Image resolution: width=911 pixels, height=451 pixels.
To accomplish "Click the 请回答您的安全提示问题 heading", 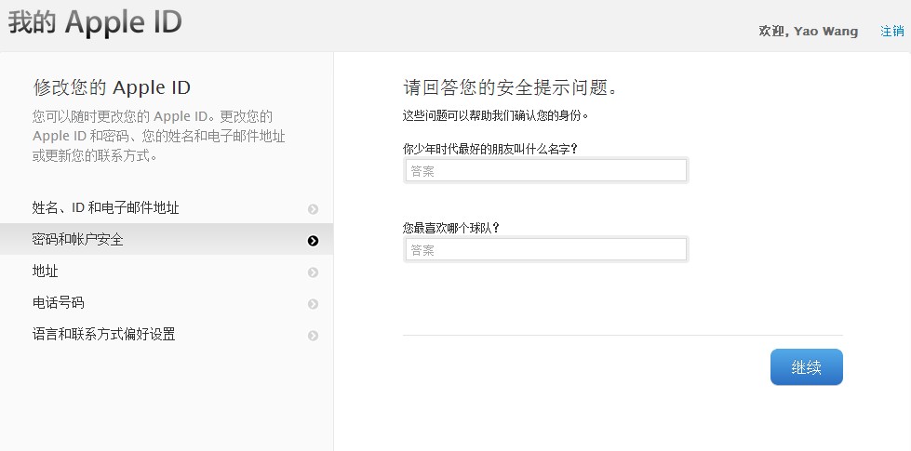I will pos(510,88).
